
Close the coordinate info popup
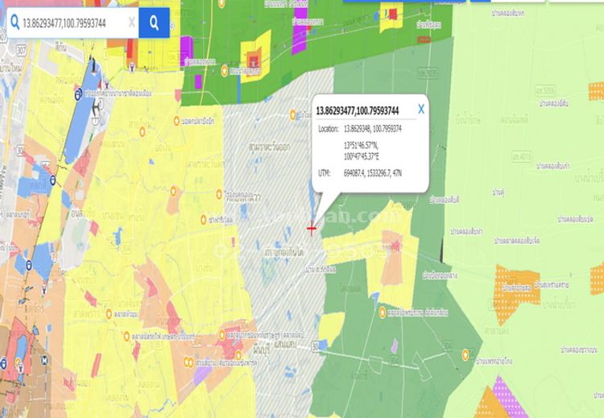[x=420, y=109]
